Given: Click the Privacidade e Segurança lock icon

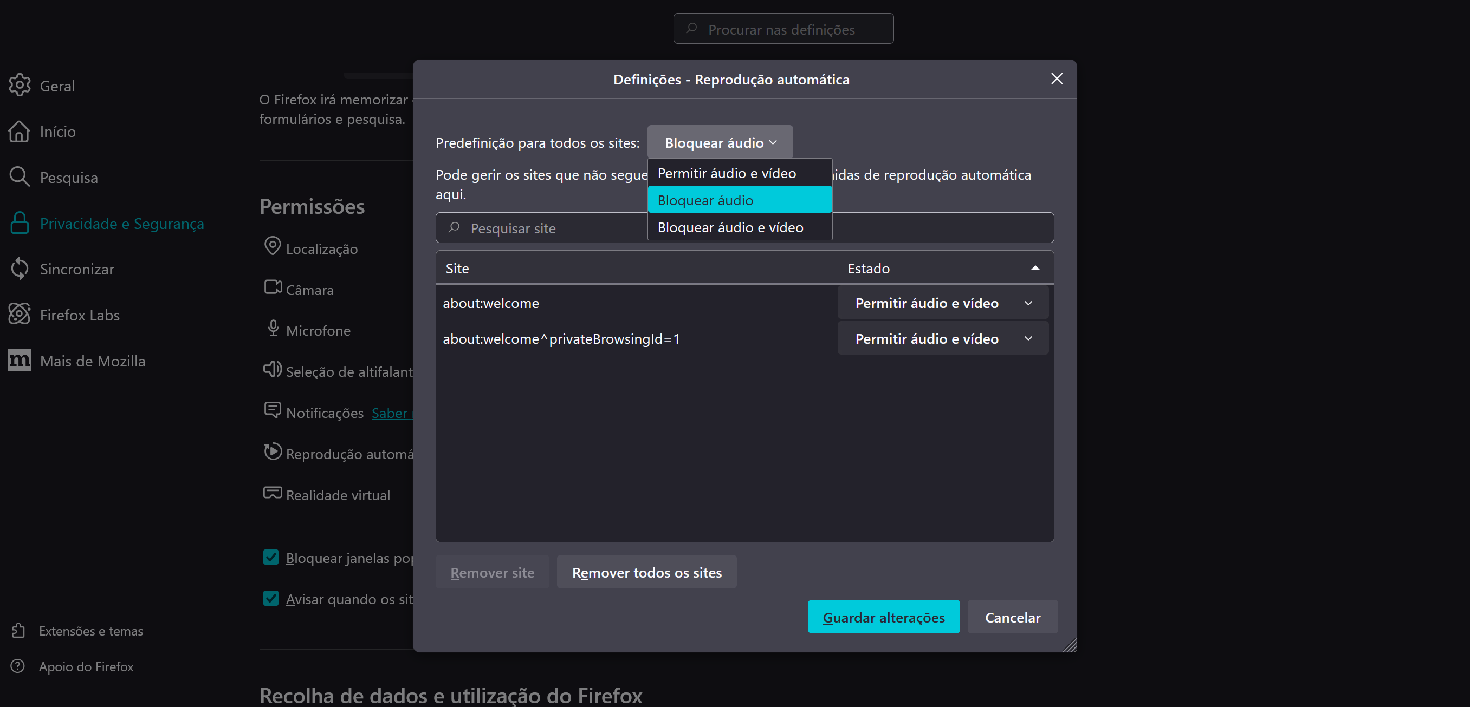Looking at the screenshot, I should click(x=20, y=223).
